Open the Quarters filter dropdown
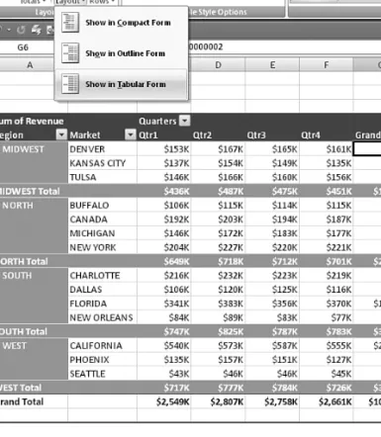Viewport: 381px width, 437px height. pyautogui.click(x=185, y=121)
